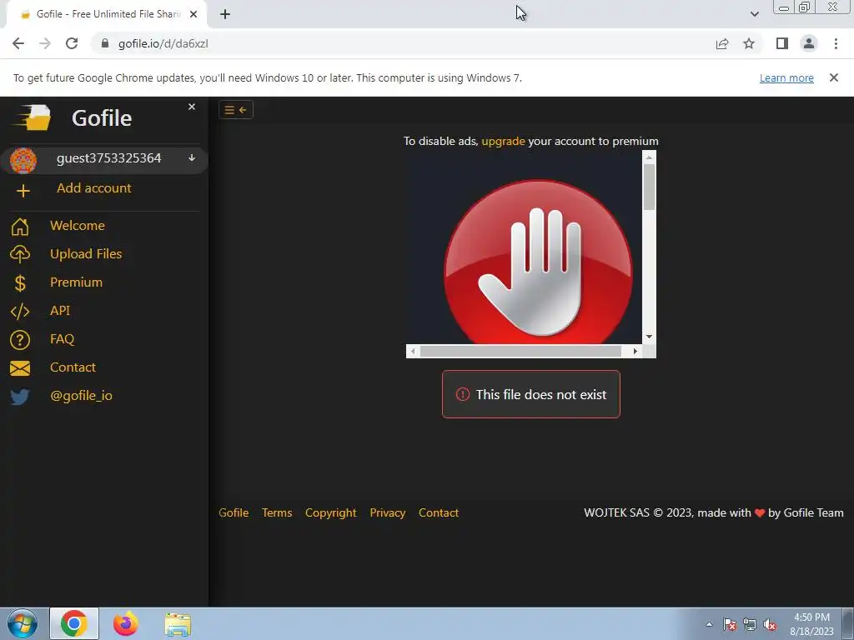Click the guest3753325364 avatar
The image size is (854, 640).
(23, 160)
